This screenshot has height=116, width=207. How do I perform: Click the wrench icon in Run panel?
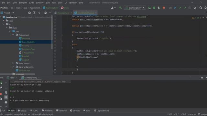click(x=1, y=88)
